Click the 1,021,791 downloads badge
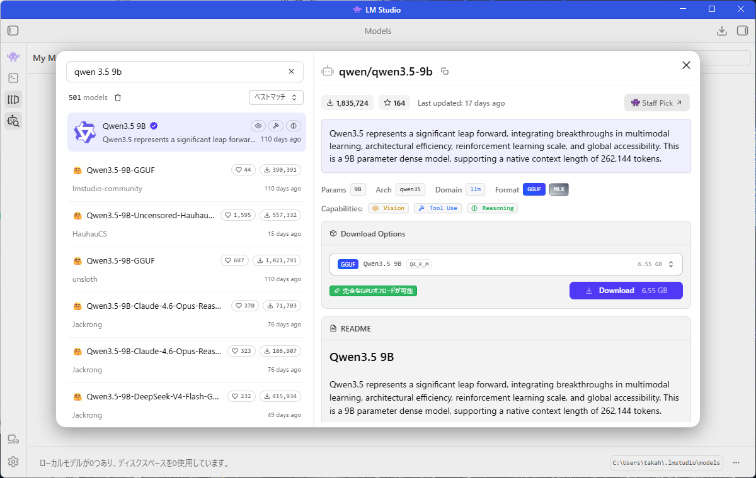 coord(277,260)
